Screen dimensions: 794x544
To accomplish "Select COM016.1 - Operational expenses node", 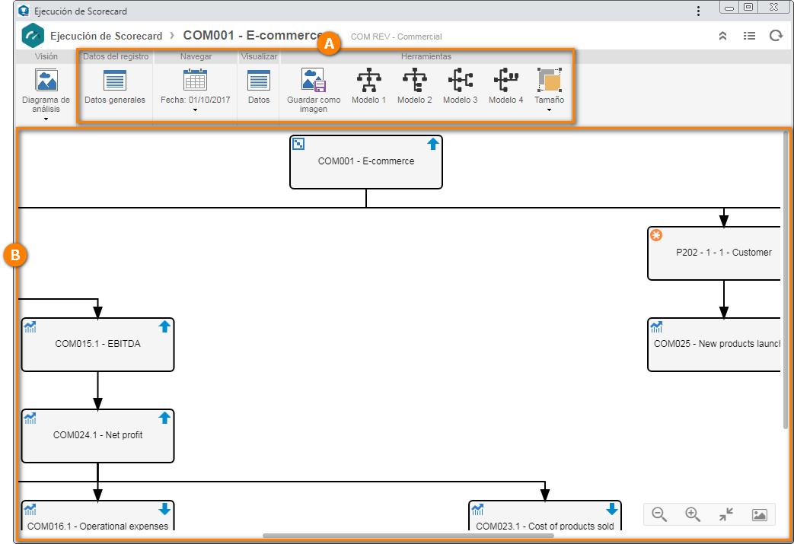I will click(97, 515).
